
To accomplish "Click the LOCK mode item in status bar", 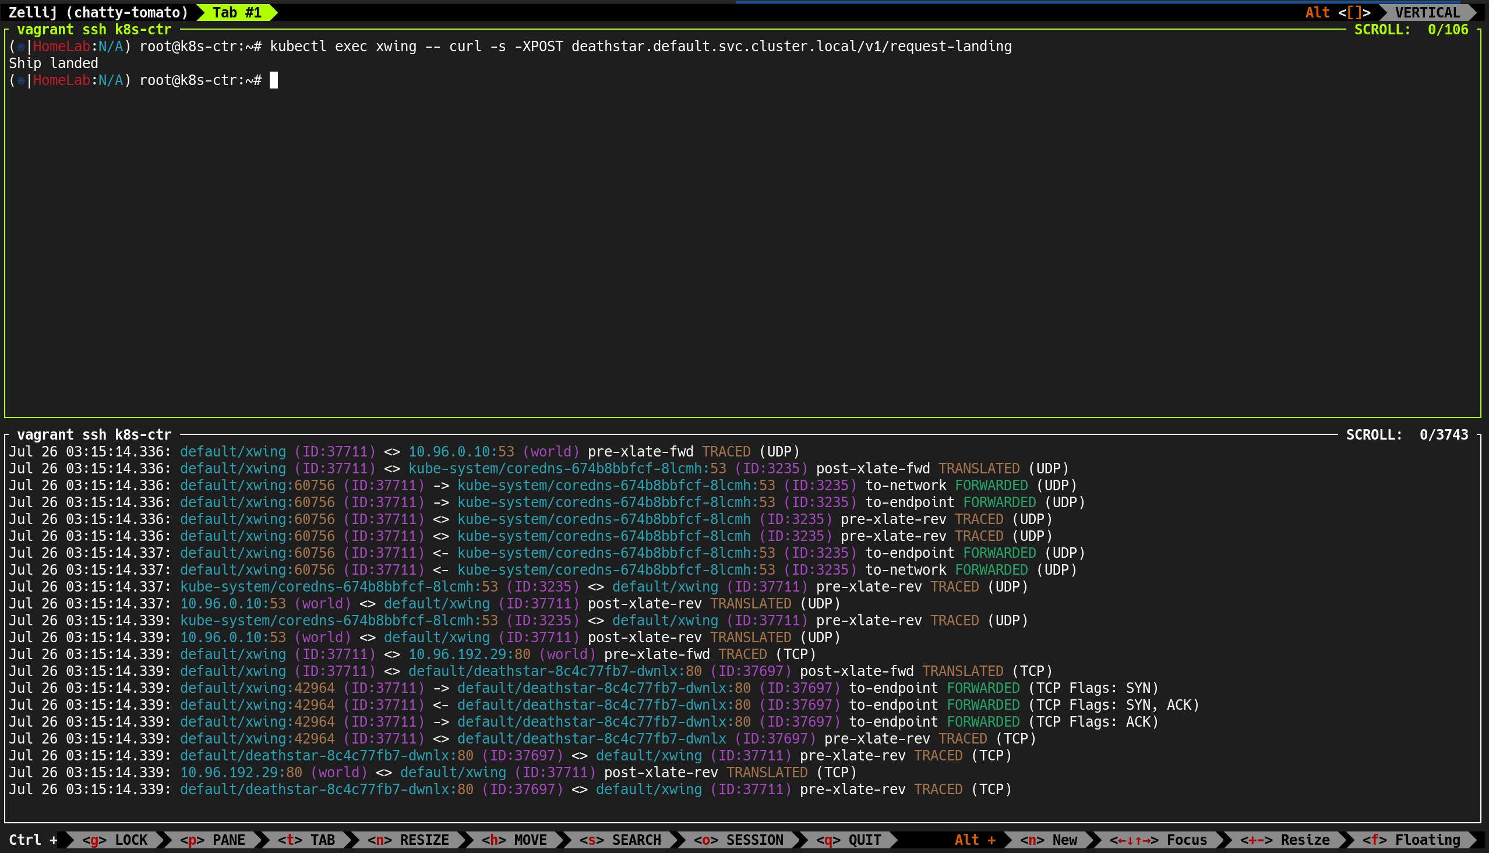I will (x=115, y=840).
